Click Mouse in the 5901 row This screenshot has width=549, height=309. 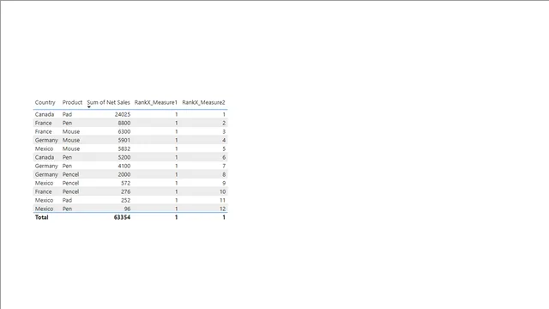71,140
